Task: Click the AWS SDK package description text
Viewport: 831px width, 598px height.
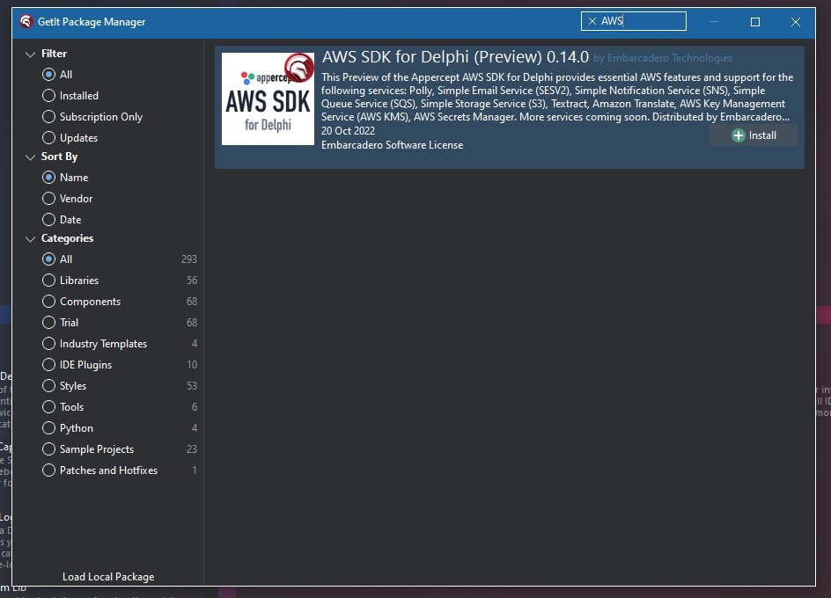Action: click(557, 97)
